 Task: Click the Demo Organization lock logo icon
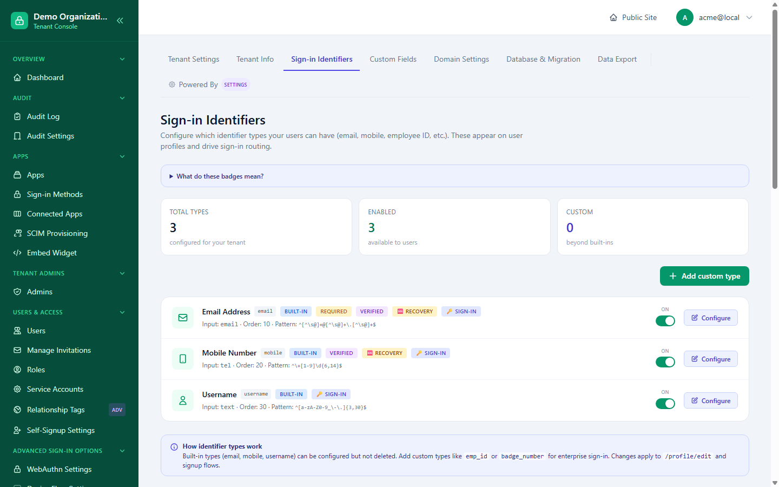click(19, 21)
